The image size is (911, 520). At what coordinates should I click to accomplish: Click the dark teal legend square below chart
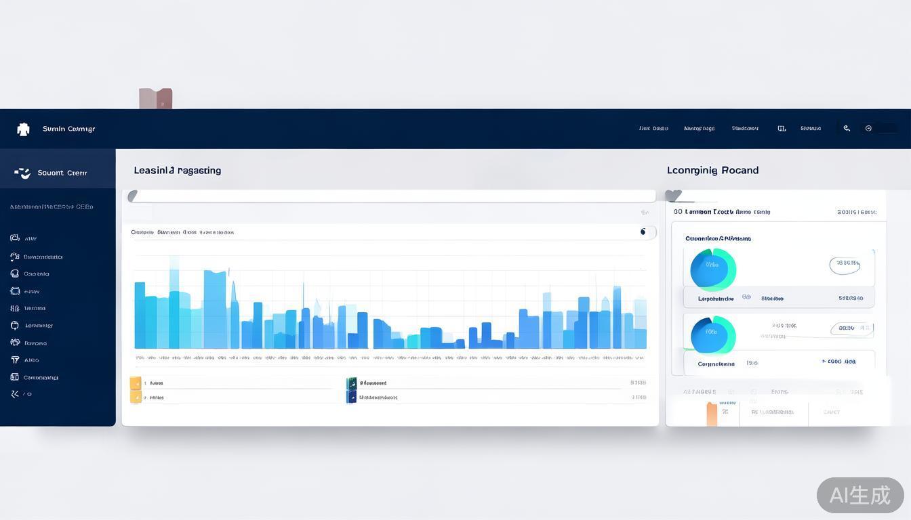351,383
